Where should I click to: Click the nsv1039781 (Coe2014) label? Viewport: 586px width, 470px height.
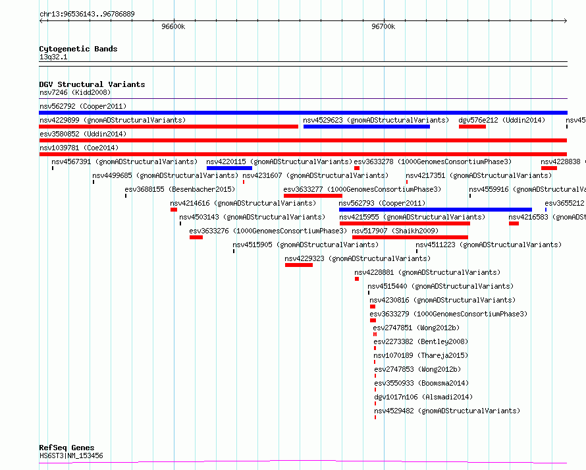[x=79, y=148]
